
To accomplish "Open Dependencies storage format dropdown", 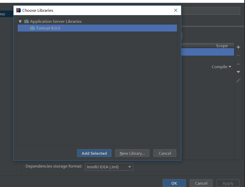I will pyautogui.click(x=109, y=167).
